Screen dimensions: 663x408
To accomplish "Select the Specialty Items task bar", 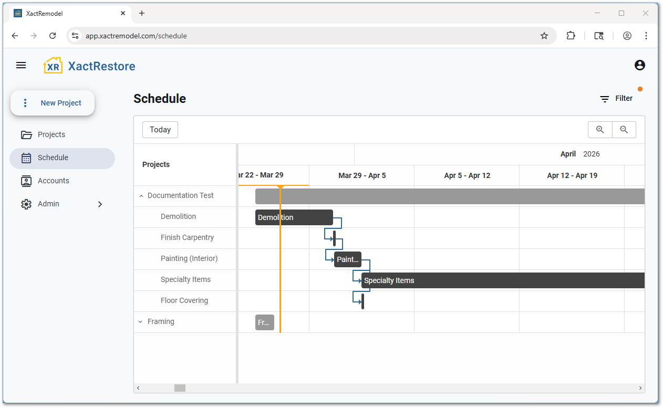I will click(473, 280).
